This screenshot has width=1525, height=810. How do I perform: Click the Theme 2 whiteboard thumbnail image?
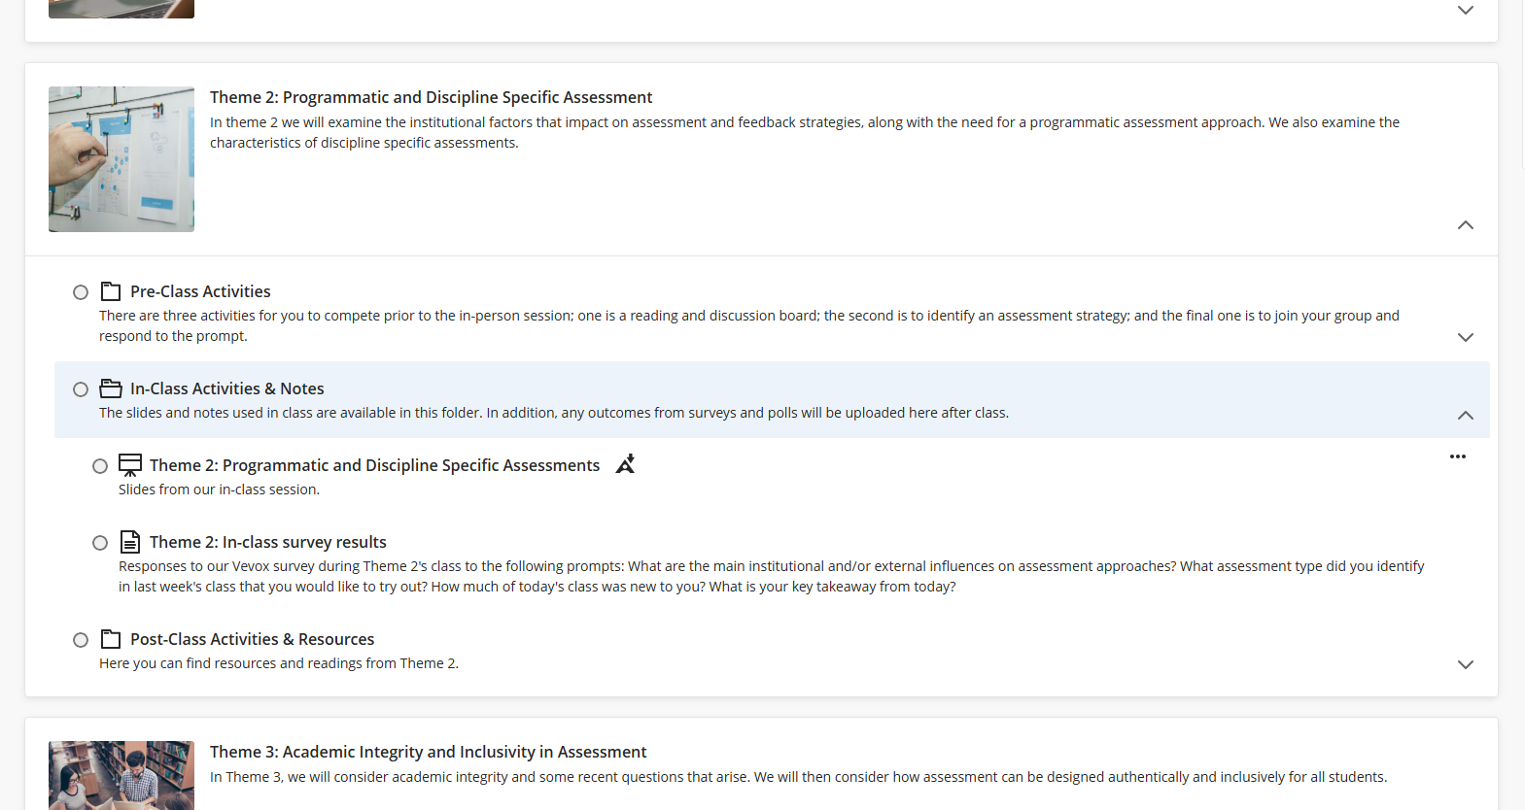(121, 159)
